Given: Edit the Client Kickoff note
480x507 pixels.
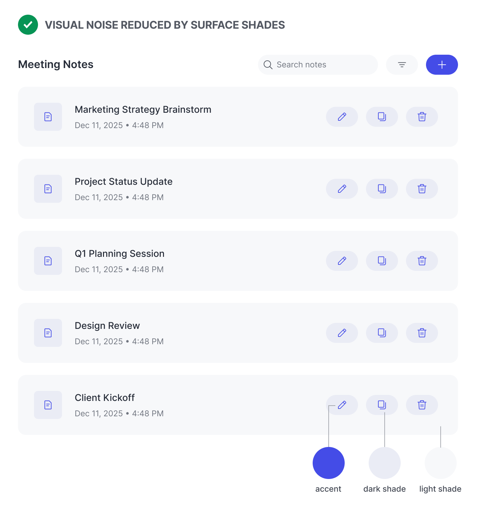Looking at the screenshot, I should [342, 405].
